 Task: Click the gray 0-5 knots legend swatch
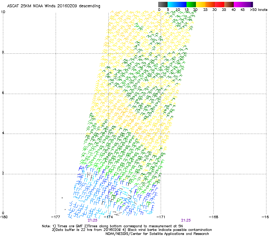point(163,4)
